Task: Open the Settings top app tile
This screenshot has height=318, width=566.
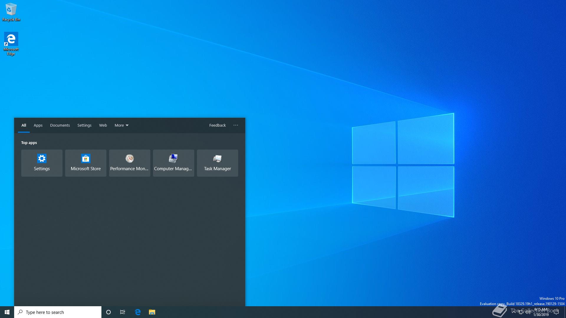Action: [42, 163]
